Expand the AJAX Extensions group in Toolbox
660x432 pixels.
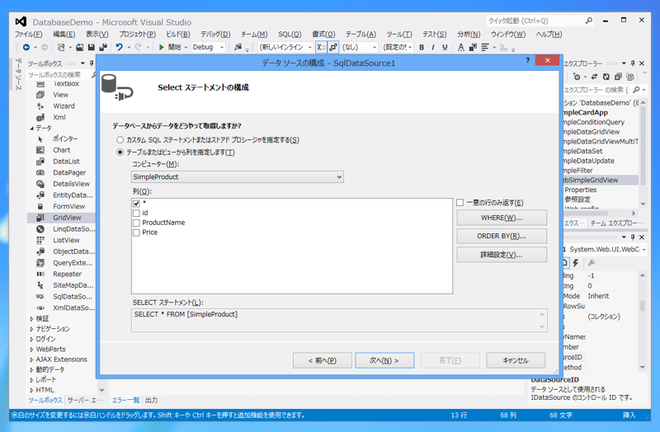click(x=31, y=359)
